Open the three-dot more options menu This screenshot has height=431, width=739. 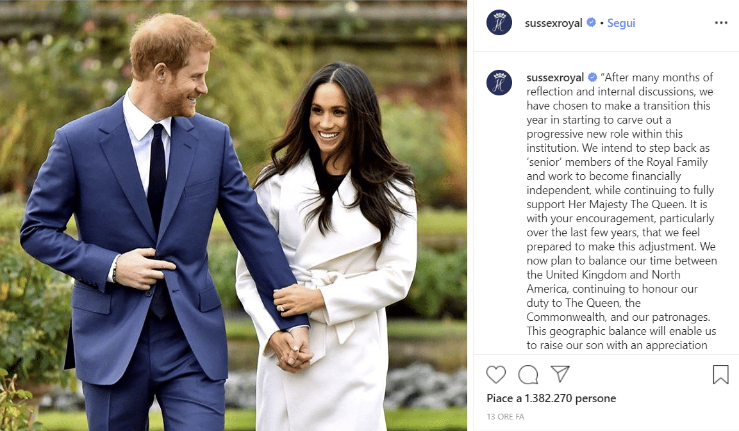[721, 22]
